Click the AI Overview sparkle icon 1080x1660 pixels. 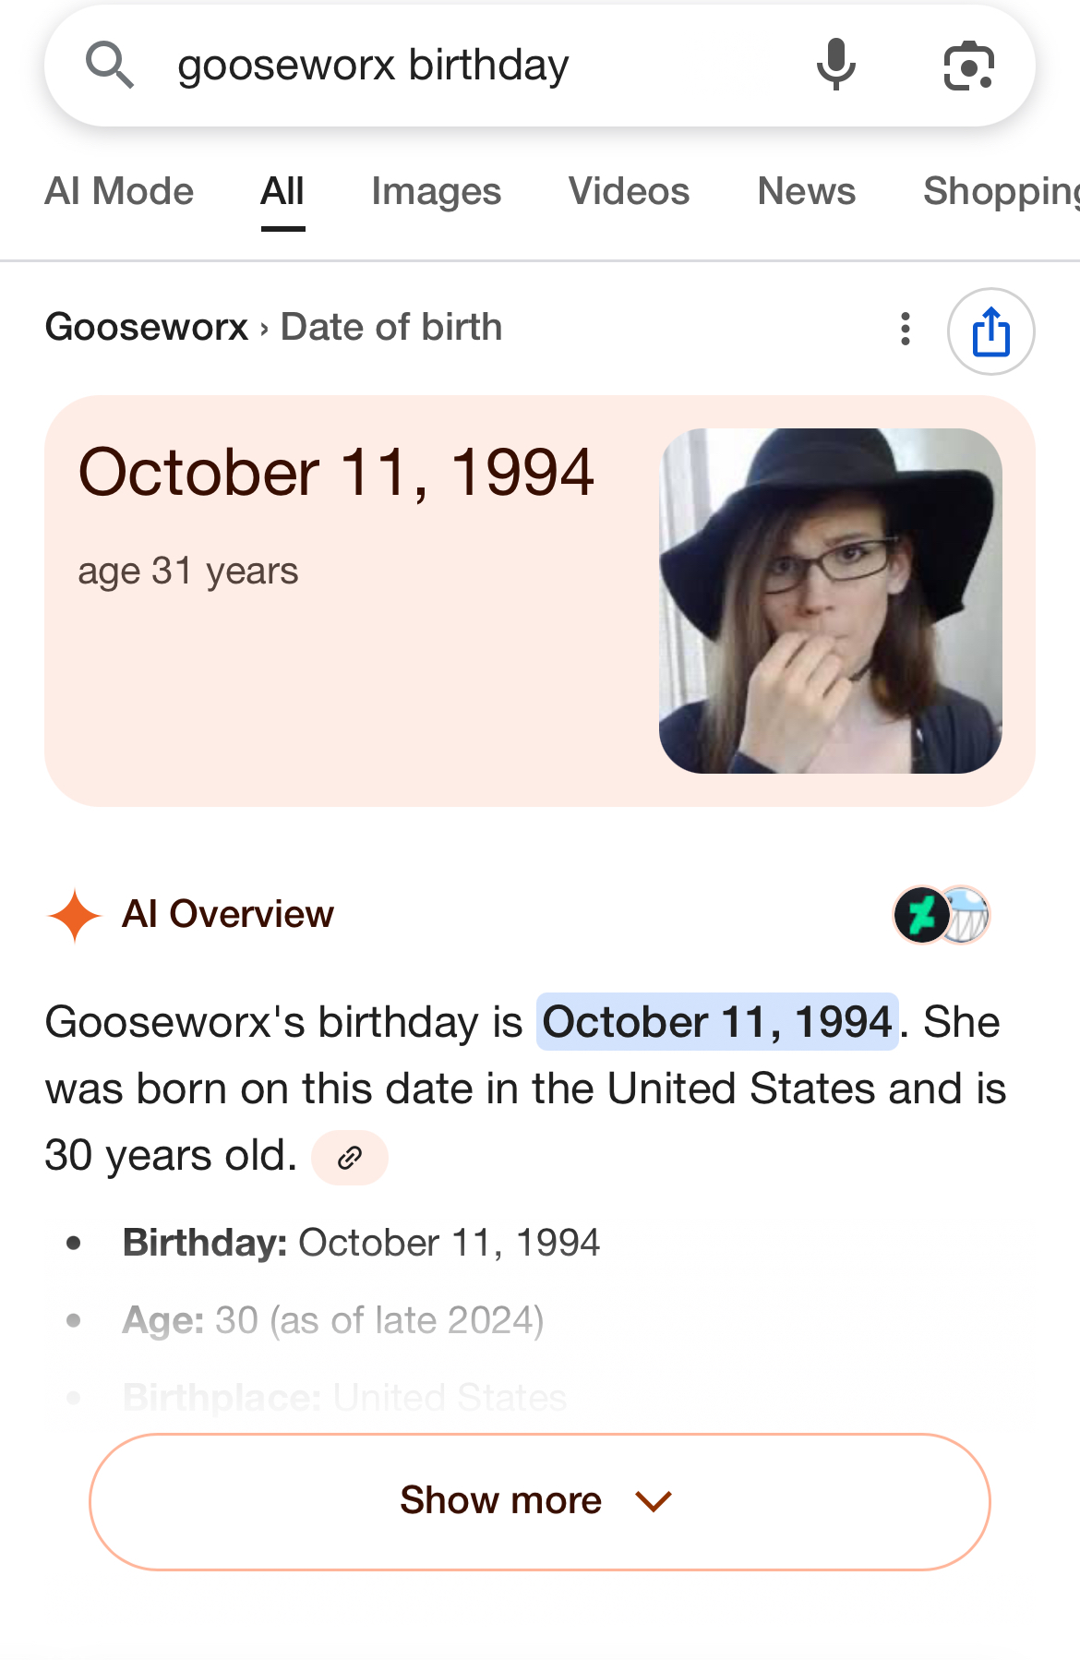[x=74, y=915]
